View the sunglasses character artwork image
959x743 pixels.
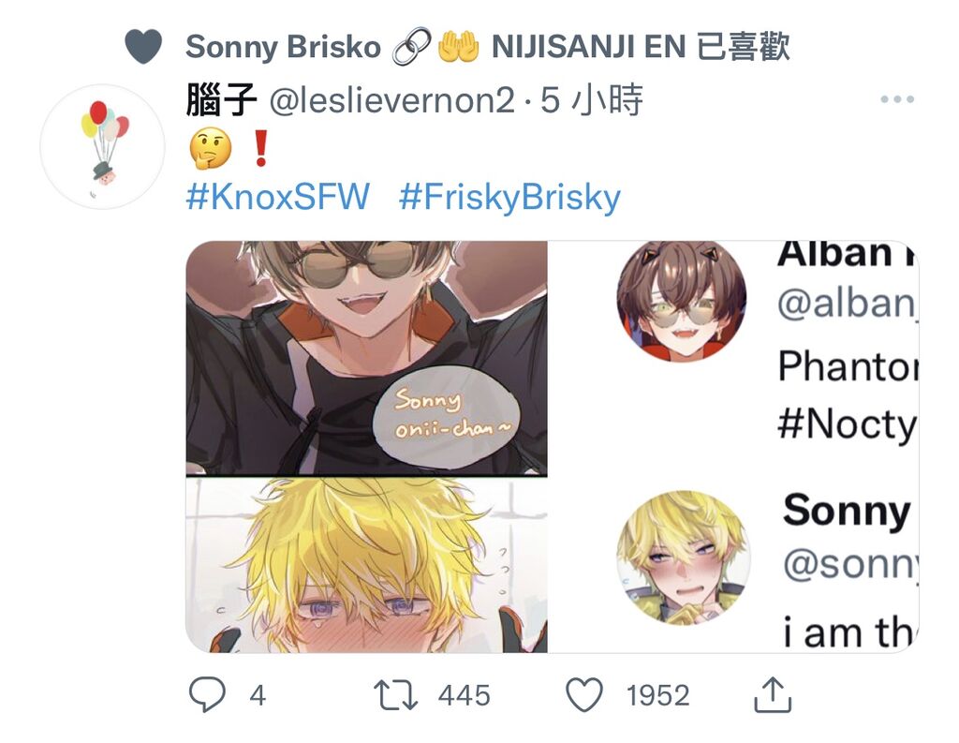pos(366,358)
